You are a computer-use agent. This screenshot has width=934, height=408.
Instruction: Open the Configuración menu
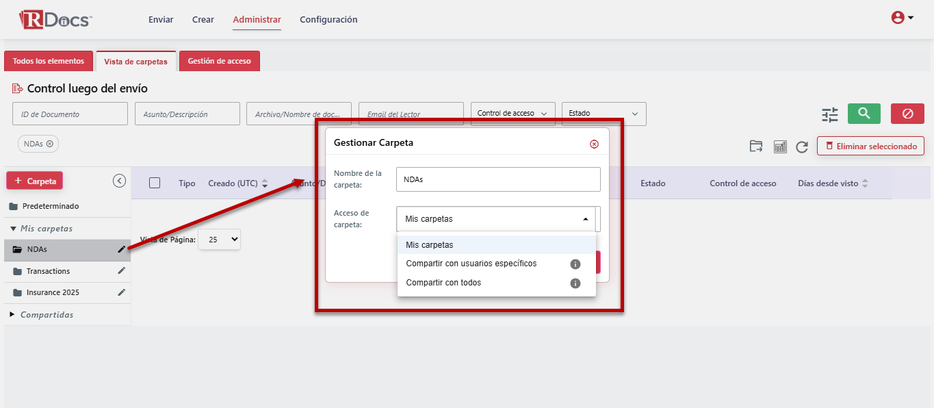pyautogui.click(x=328, y=20)
